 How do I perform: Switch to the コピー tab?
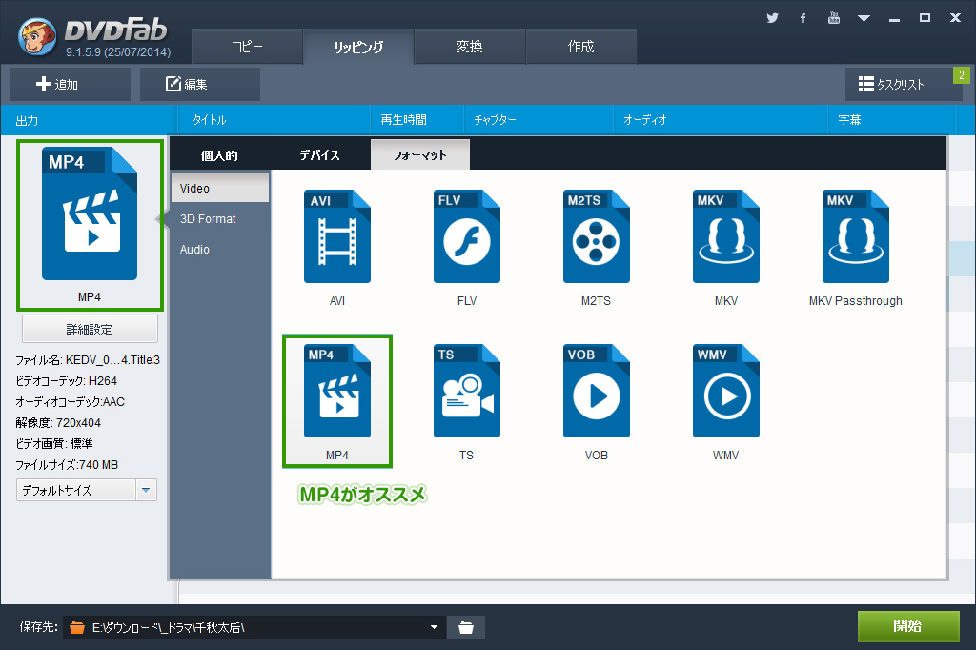coord(247,47)
